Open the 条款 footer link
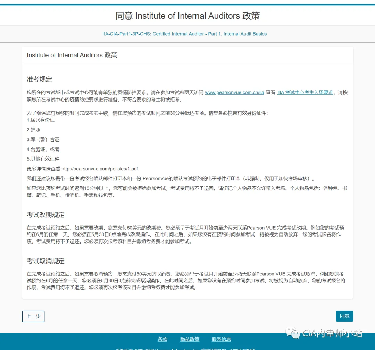The image size is (375, 350). pyautogui.click(x=162, y=339)
